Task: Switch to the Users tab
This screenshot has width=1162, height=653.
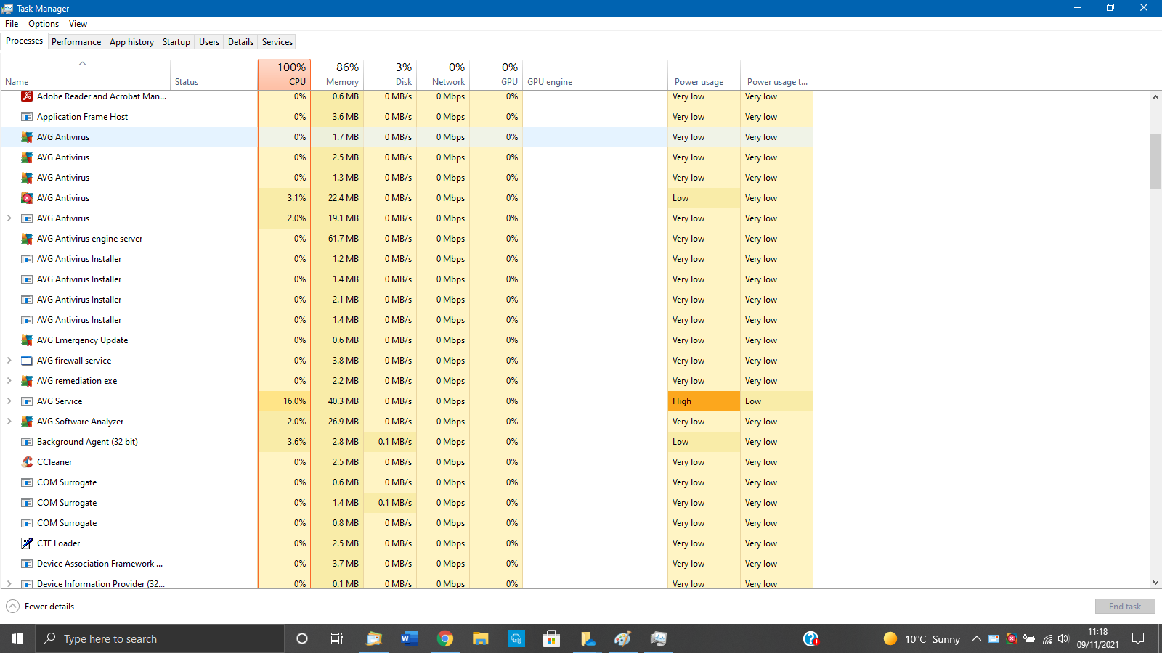Action: [x=209, y=42]
